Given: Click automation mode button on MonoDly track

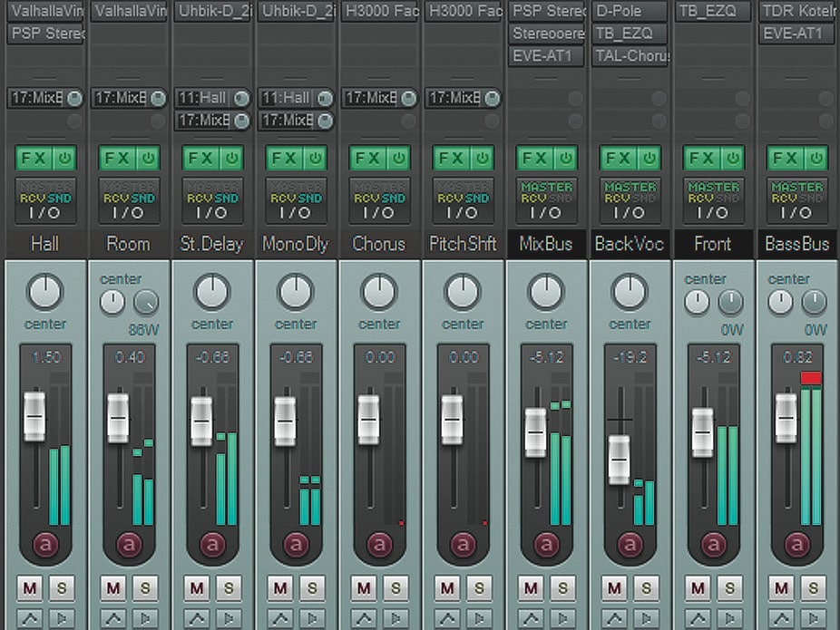Looking at the screenshot, I should click(297, 545).
